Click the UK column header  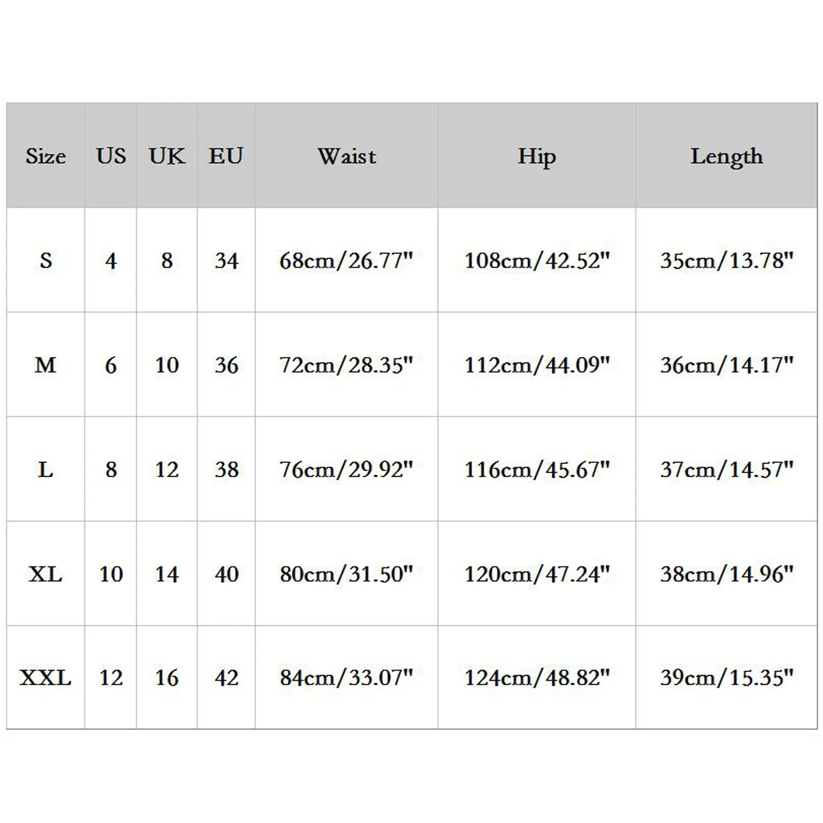pos(167,156)
